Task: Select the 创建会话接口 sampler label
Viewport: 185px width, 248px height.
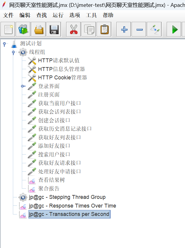Action: coord(54,120)
